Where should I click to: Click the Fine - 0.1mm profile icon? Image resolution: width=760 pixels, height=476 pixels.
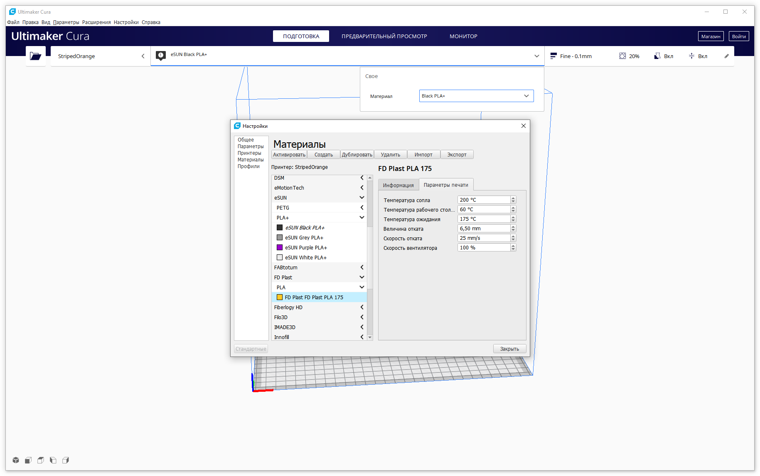click(553, 56)
